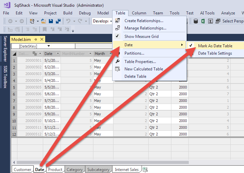This screenshot has height=173, width=244.
Task: Click the Visual Studio logo icon
Action: [x=7, y=5]
